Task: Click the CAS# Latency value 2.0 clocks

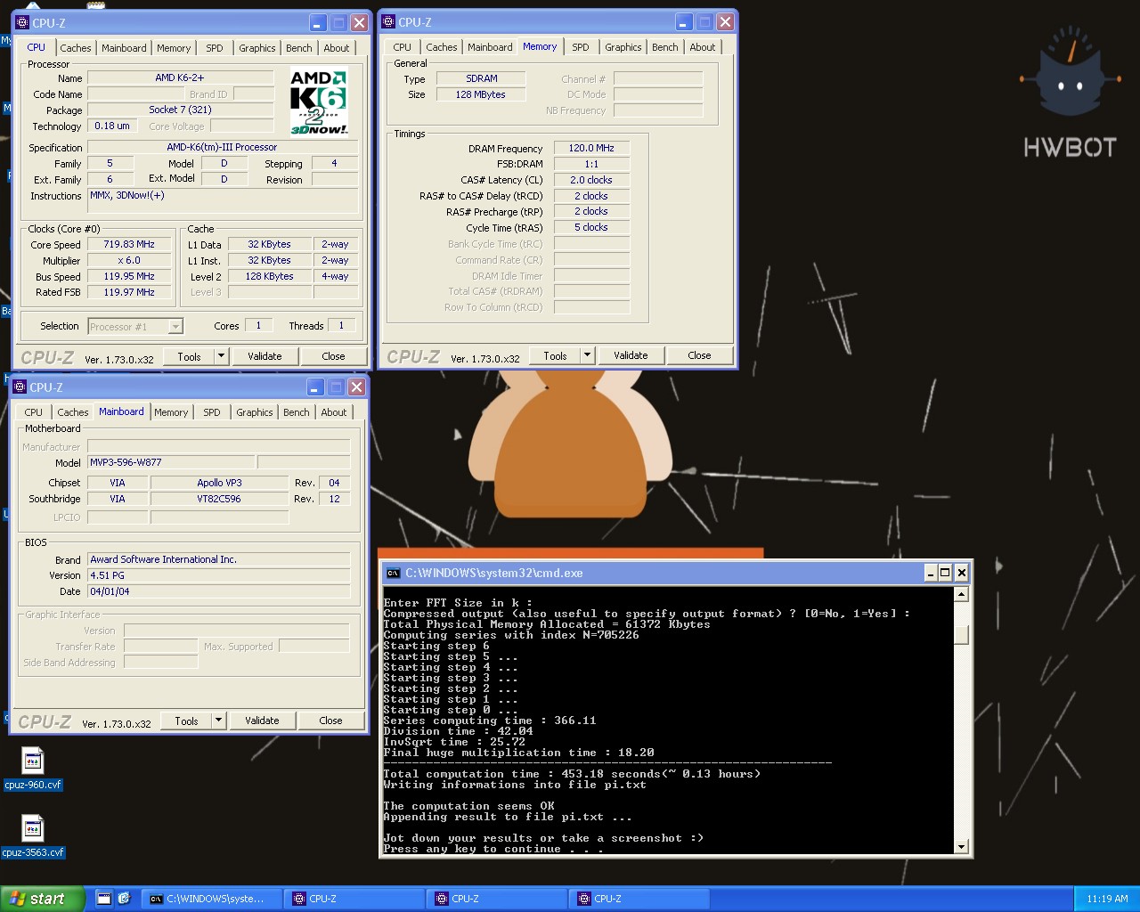Action: [x=591, y=180]
